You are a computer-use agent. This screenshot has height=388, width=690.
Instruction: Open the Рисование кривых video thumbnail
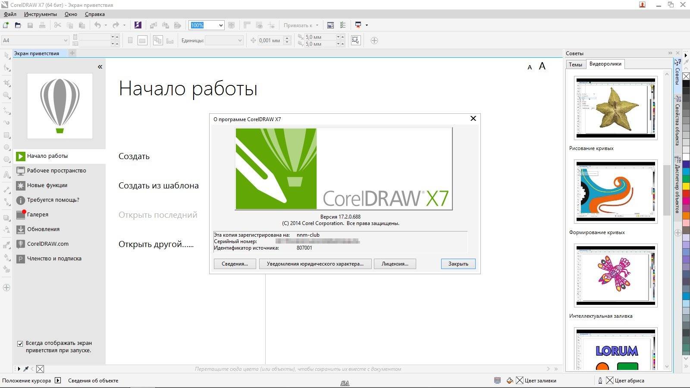616,108
